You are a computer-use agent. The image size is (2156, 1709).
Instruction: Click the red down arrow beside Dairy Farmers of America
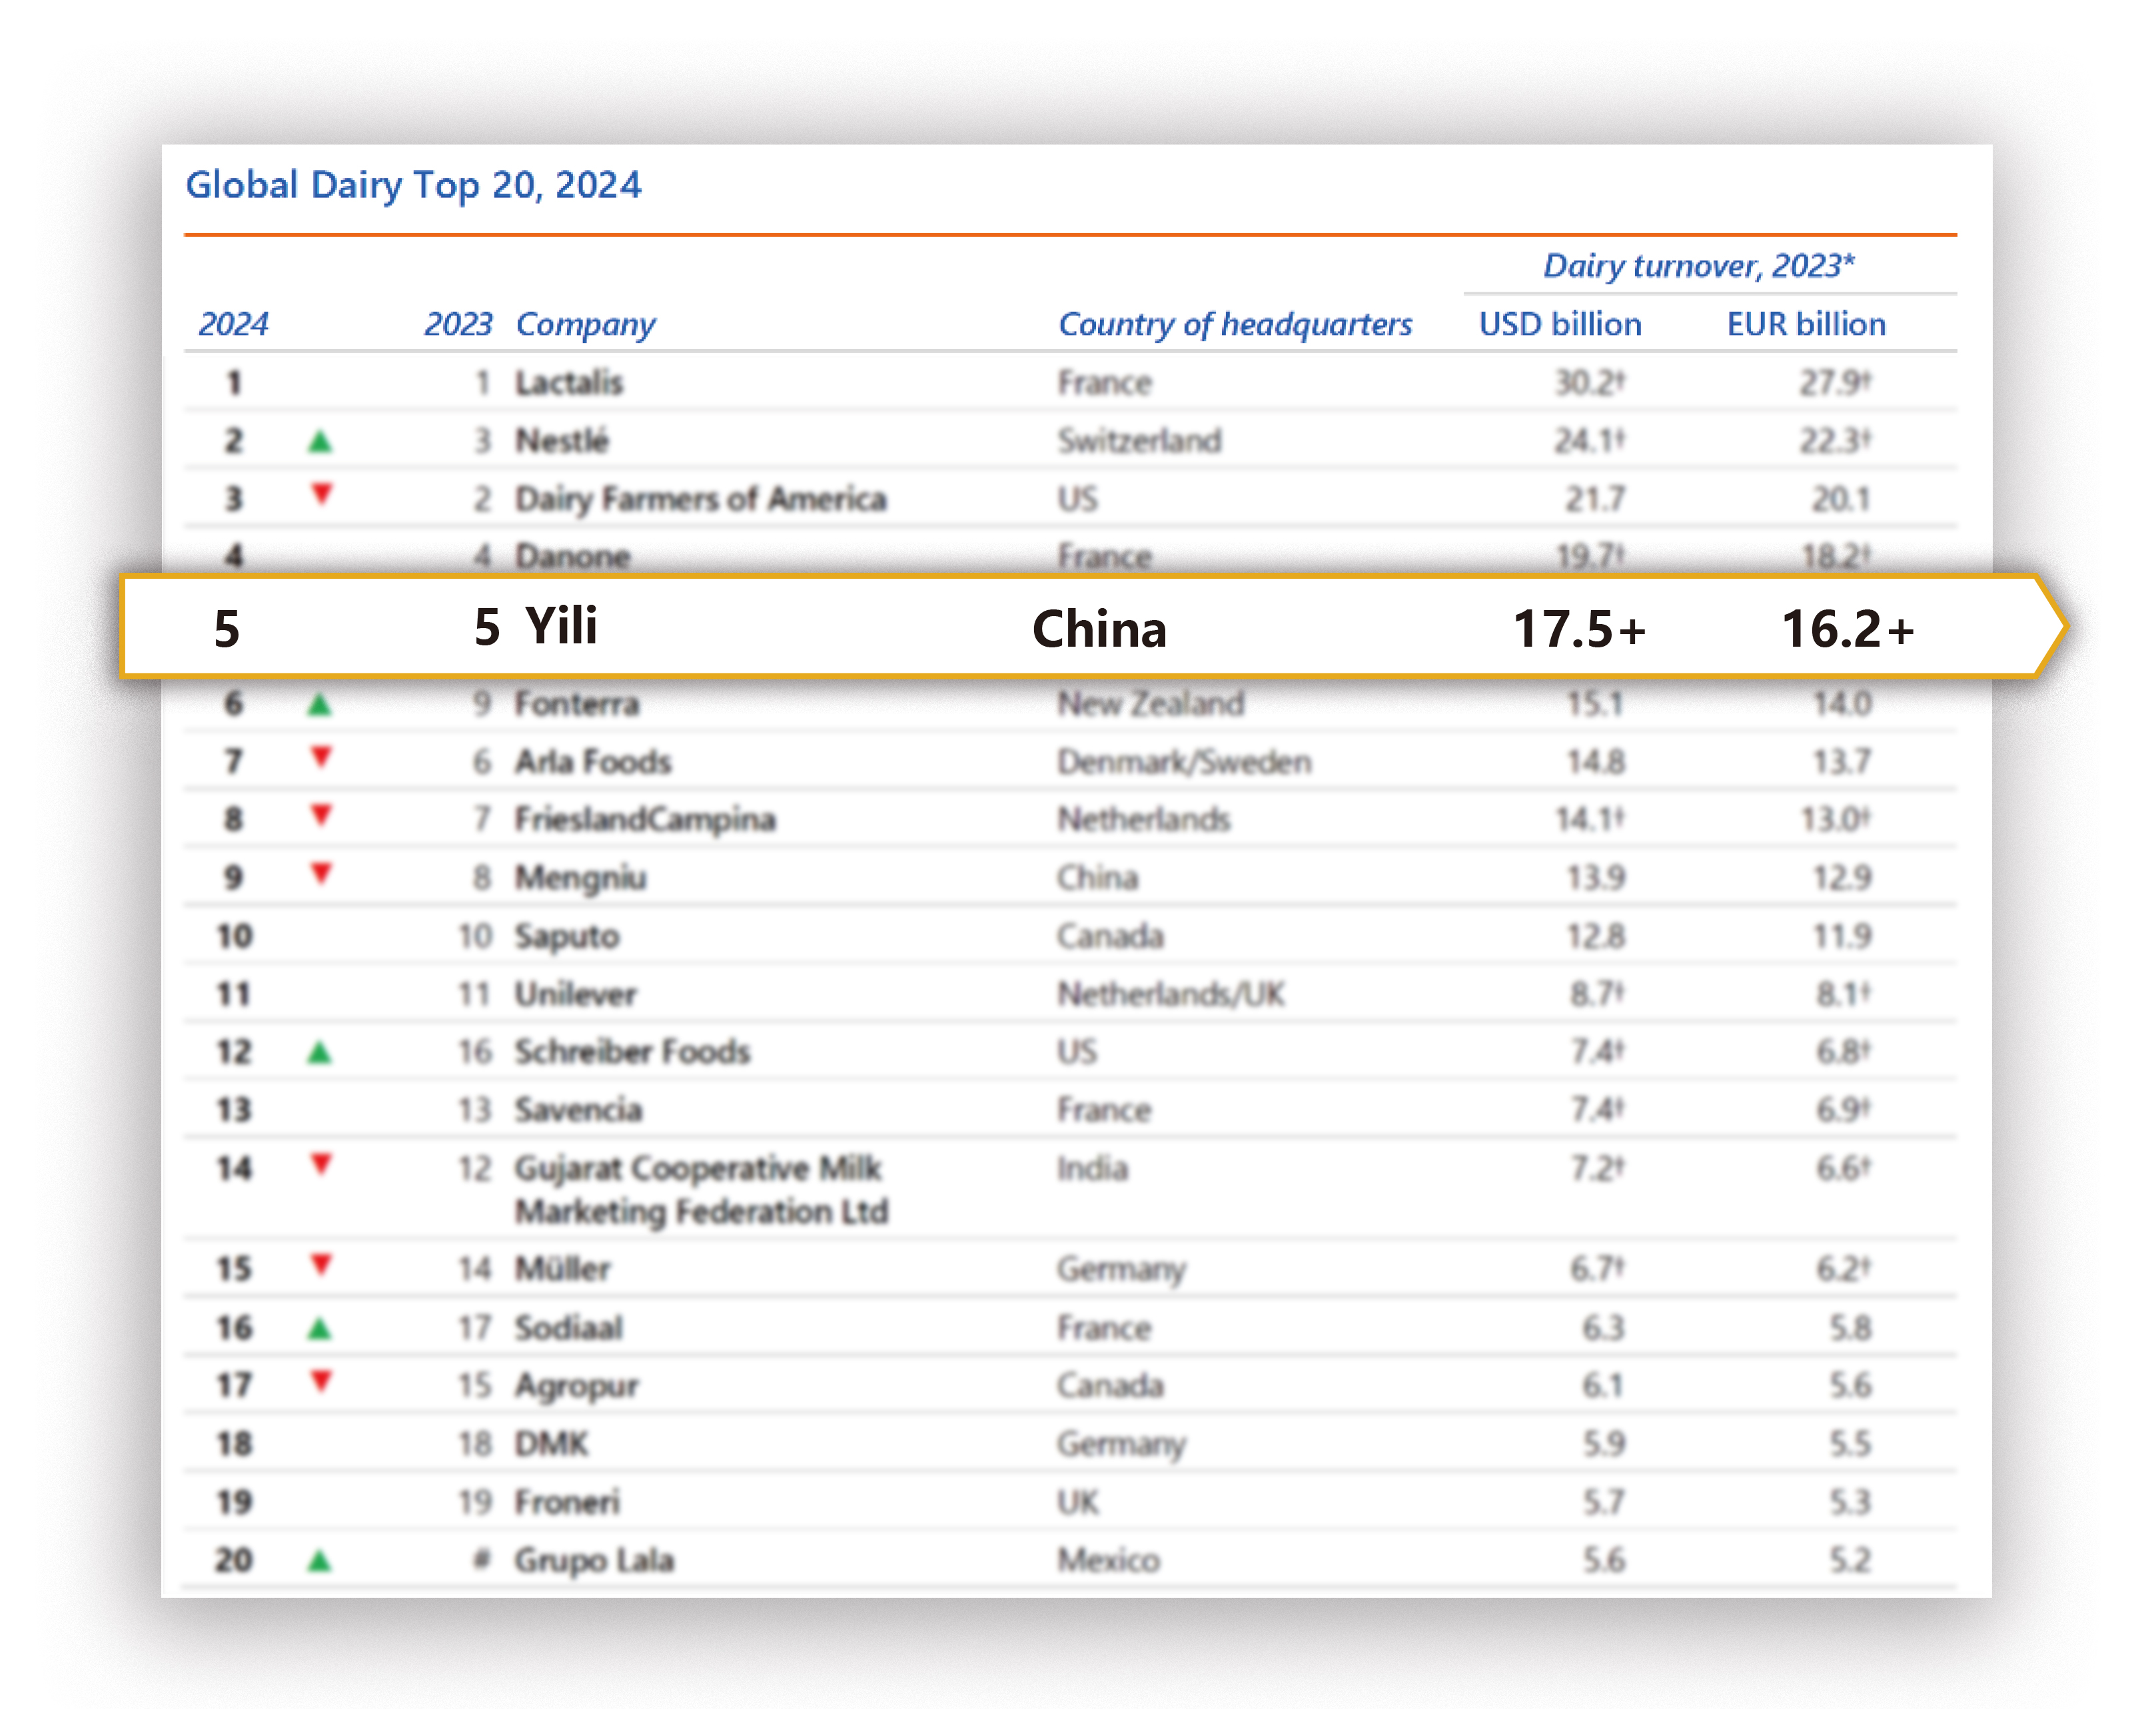321,494
